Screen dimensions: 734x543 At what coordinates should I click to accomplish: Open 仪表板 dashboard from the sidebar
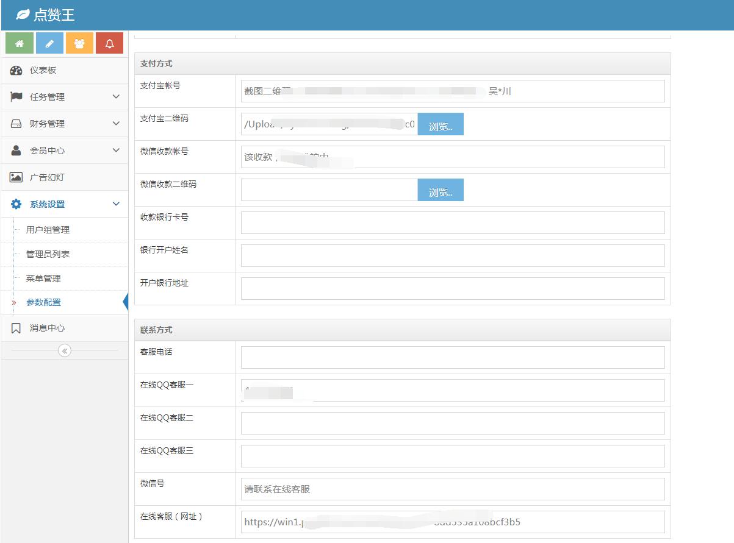[43, 70]
